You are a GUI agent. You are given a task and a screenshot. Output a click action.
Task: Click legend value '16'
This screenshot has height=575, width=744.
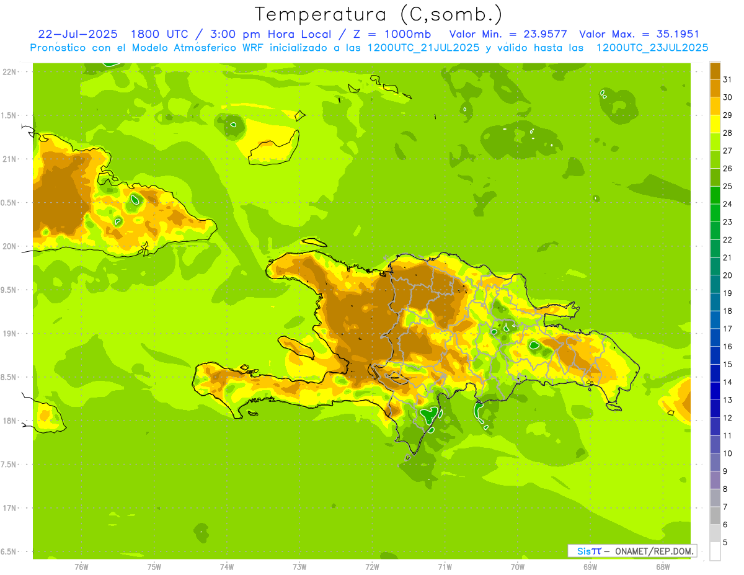tap(728, 347)
